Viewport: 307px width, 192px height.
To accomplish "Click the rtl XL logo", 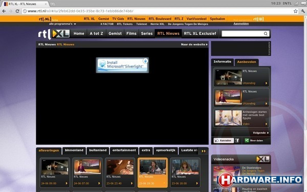I will pyautogui.click(x=54, y=34).
